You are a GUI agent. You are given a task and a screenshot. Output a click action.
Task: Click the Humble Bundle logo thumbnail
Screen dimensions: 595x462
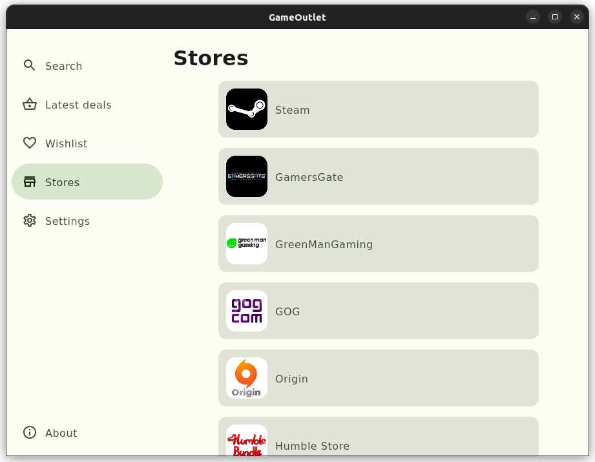(x=247, y=440)
